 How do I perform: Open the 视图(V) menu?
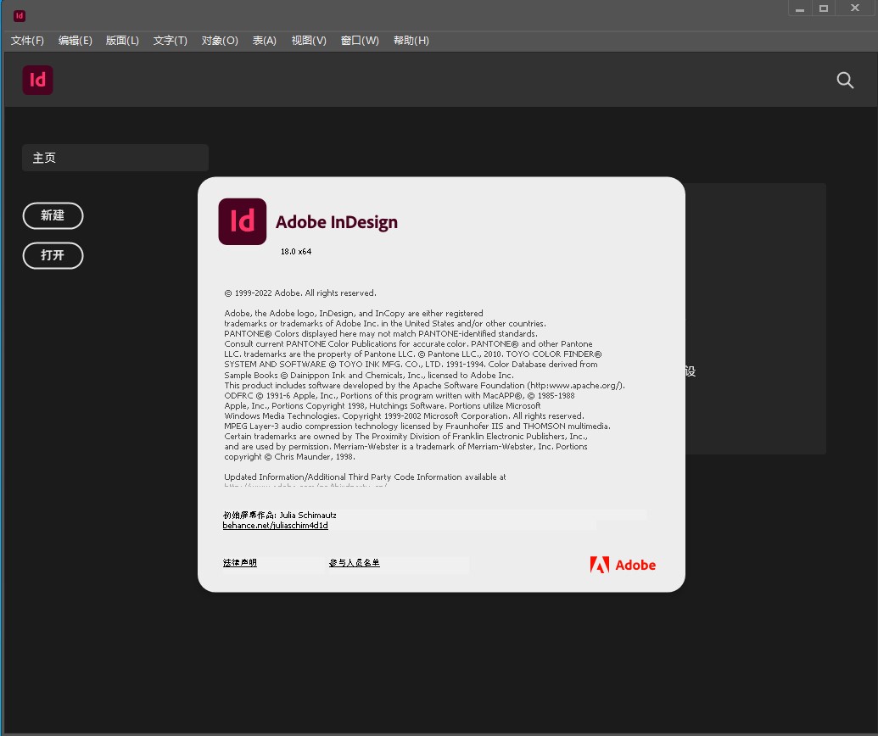point(308,40)
